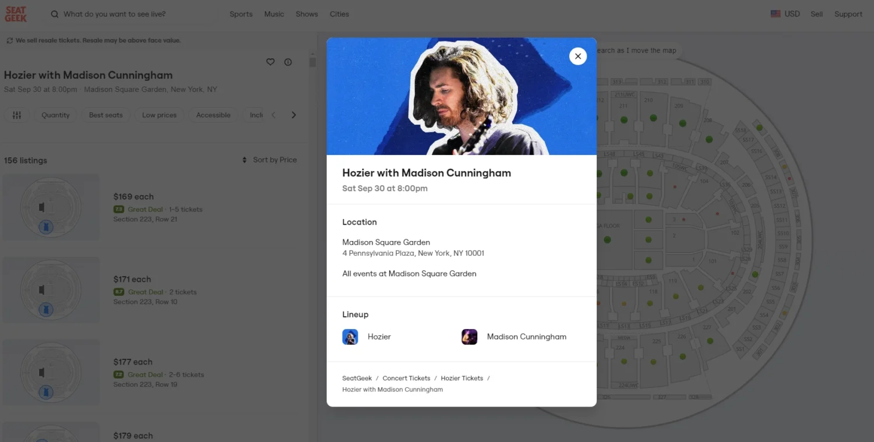Open the Shows menu
Image resolution: width=874 pixels, height=442 pixels.
click(x=306, y=14)
